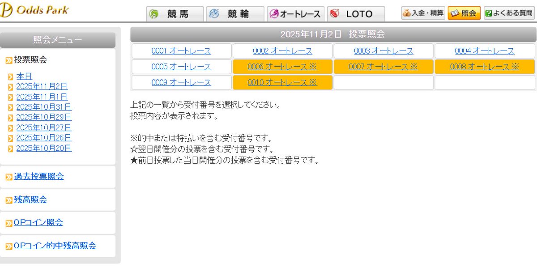The image size is (537, 272).
Task: Open winning receipt 0010 オートレース ※
Action: click(282, 82)
